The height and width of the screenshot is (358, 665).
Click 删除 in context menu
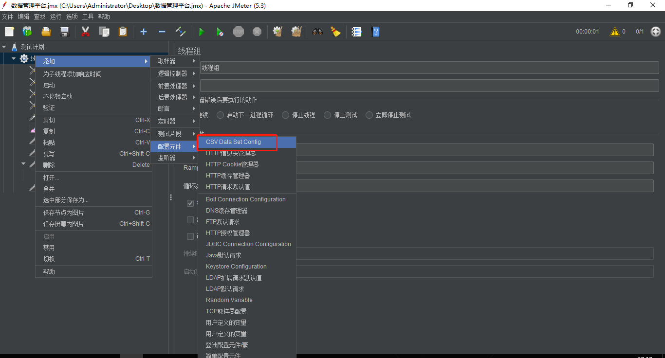[93, 165]
